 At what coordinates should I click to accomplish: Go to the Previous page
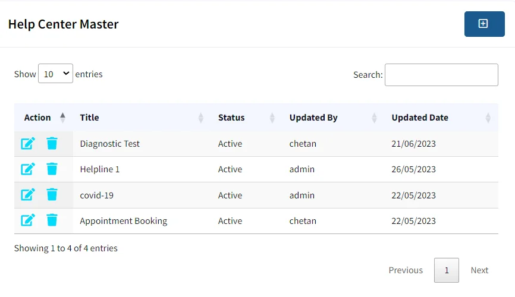point(406,270)
